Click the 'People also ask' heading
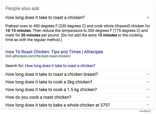156x114 pixels. [22, 8]
